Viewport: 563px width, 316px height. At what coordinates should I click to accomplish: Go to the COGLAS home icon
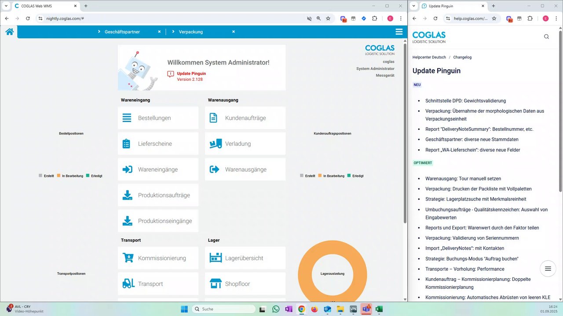[10, 32]
